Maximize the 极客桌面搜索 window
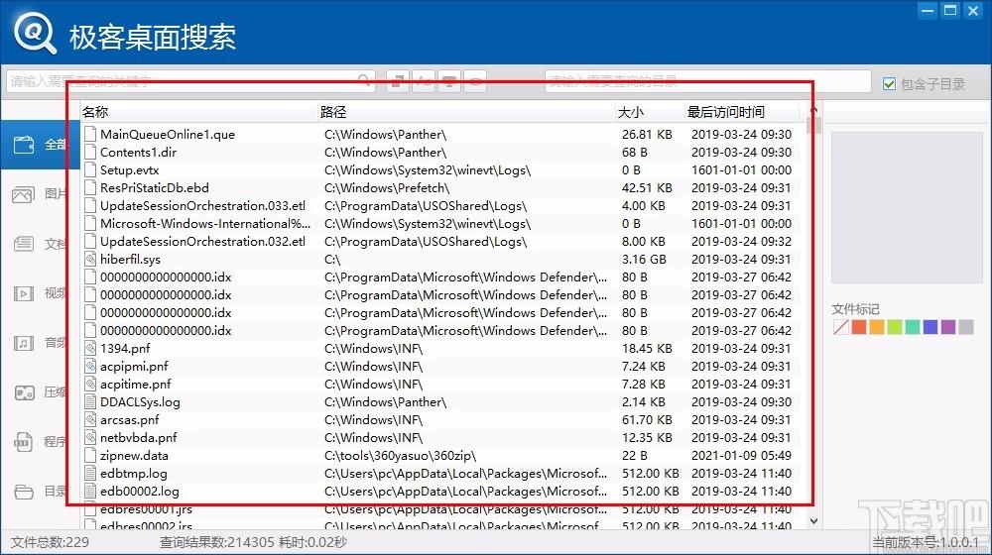The height and width of the screenshot is (555, 992). click(x=950, y=10)
